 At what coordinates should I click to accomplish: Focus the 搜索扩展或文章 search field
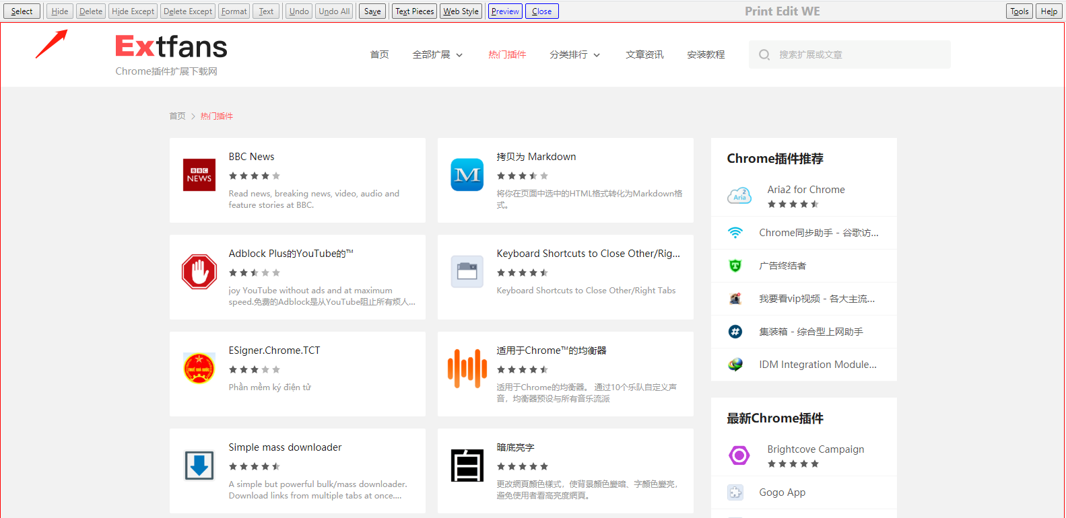coord(850,54)
